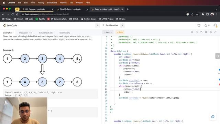Image resolution: width=220 pixels, height=124 pixels.
Task: Click the browser home icon
Action: coord(17,14)
